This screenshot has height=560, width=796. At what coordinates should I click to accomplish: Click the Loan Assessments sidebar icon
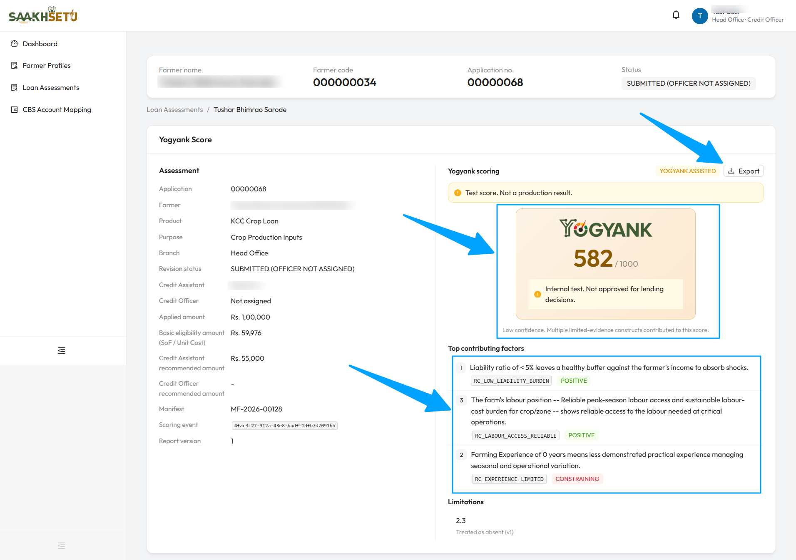(x=14, y=87)
